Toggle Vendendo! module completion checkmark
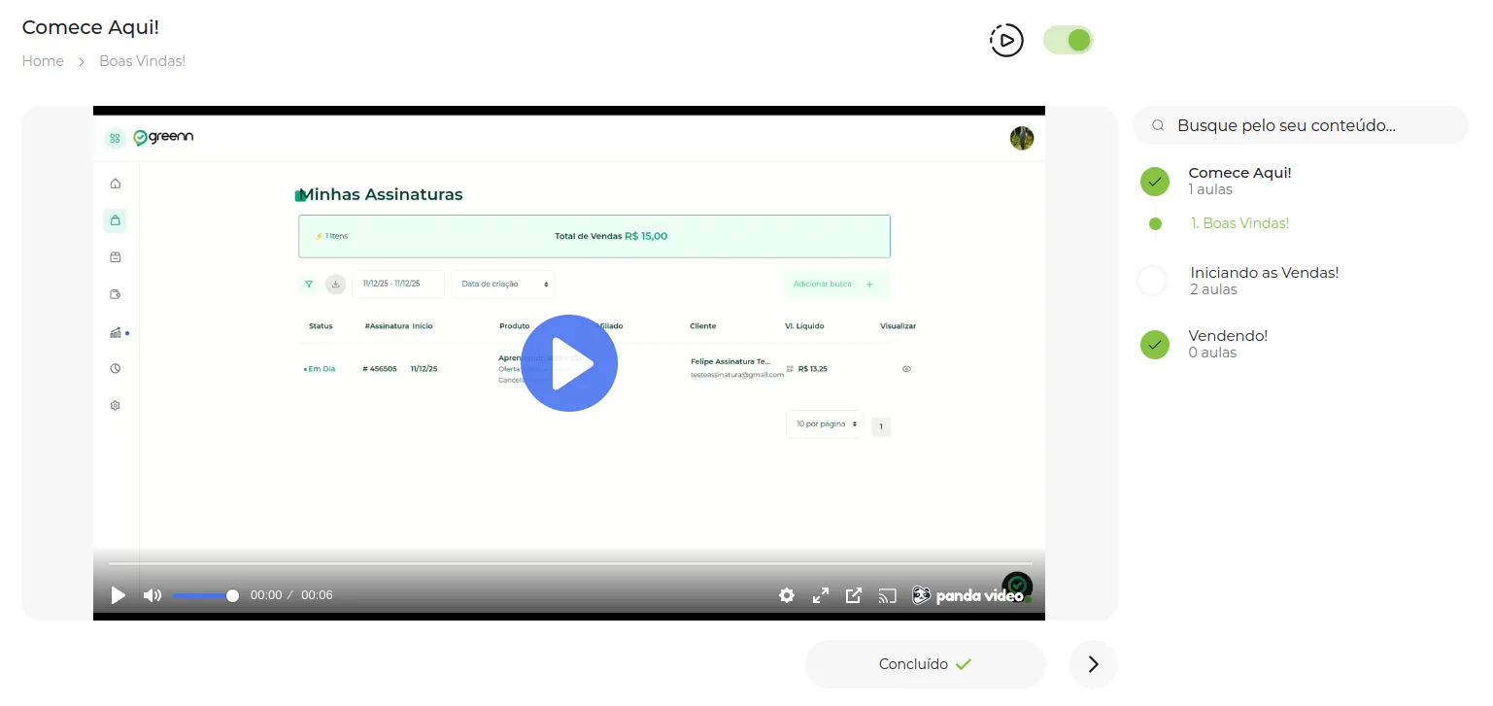This screenshot has height=706, width=1493. pyautogui.click(x=1155, y=345)
